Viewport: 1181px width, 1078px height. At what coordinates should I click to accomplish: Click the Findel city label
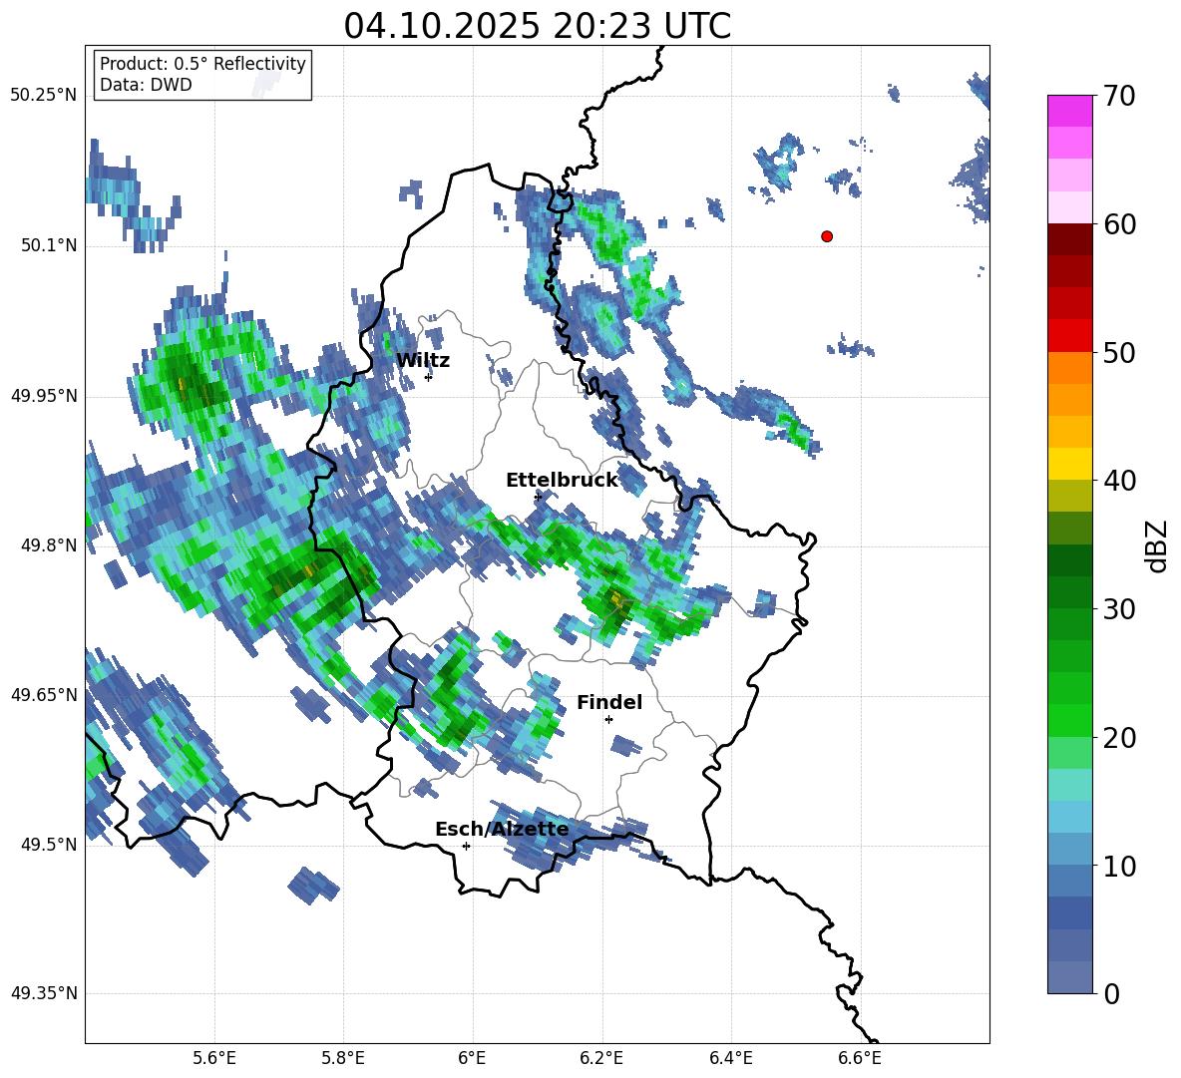coord(609,702)
